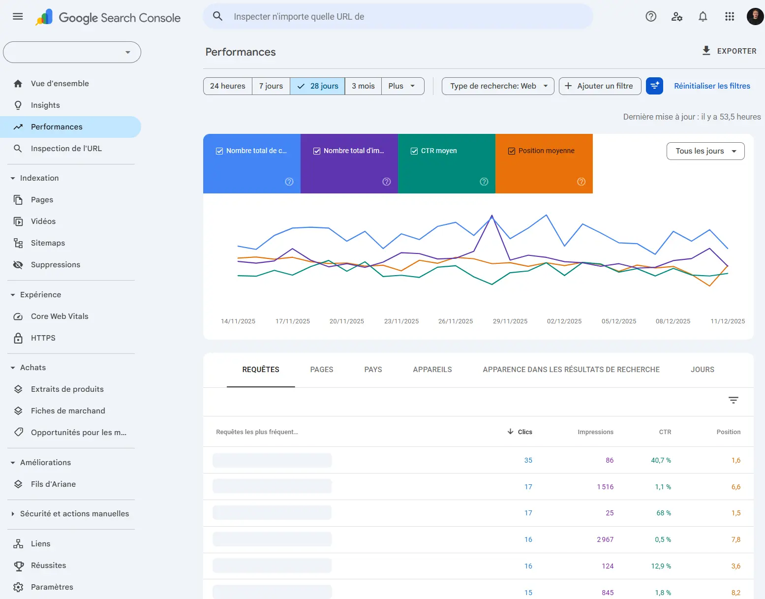Open the Google apps grid
The image size is (765, 599).
(x=730, y=16)
